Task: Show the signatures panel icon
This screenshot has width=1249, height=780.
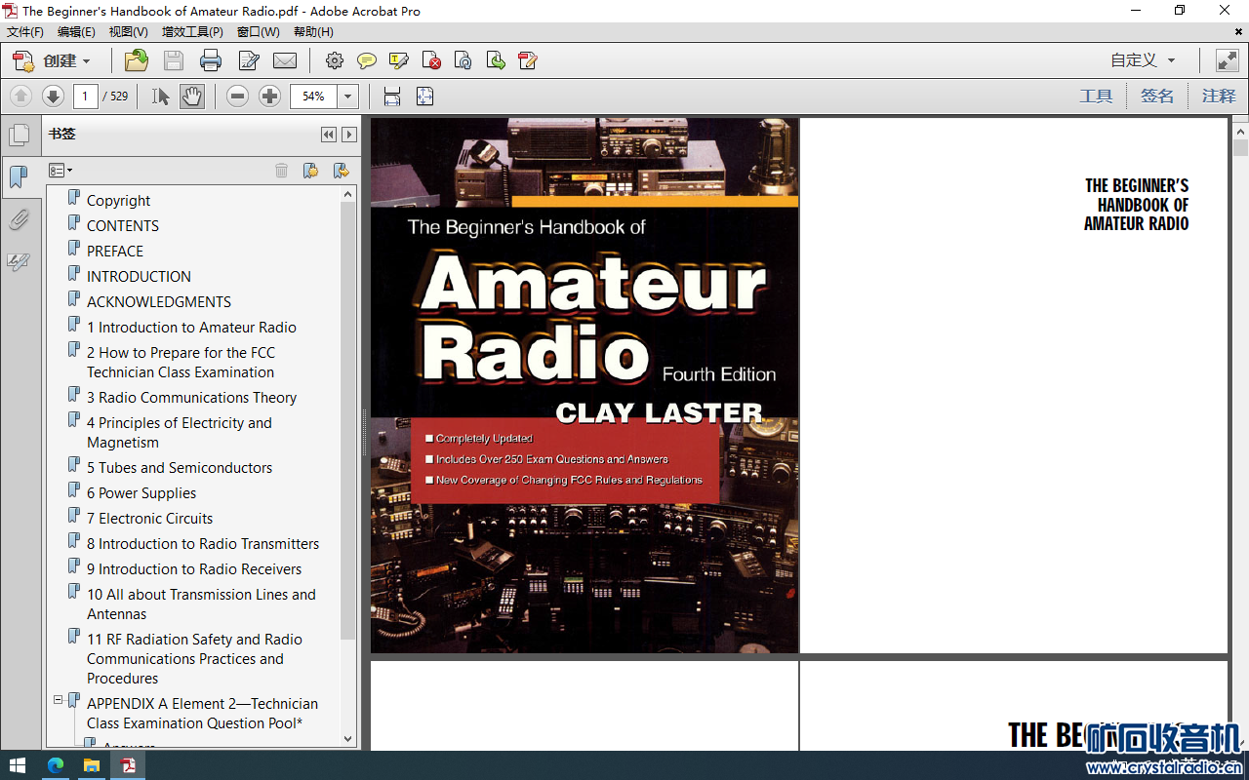Action: pyautogui.click(x=19, y=261)
